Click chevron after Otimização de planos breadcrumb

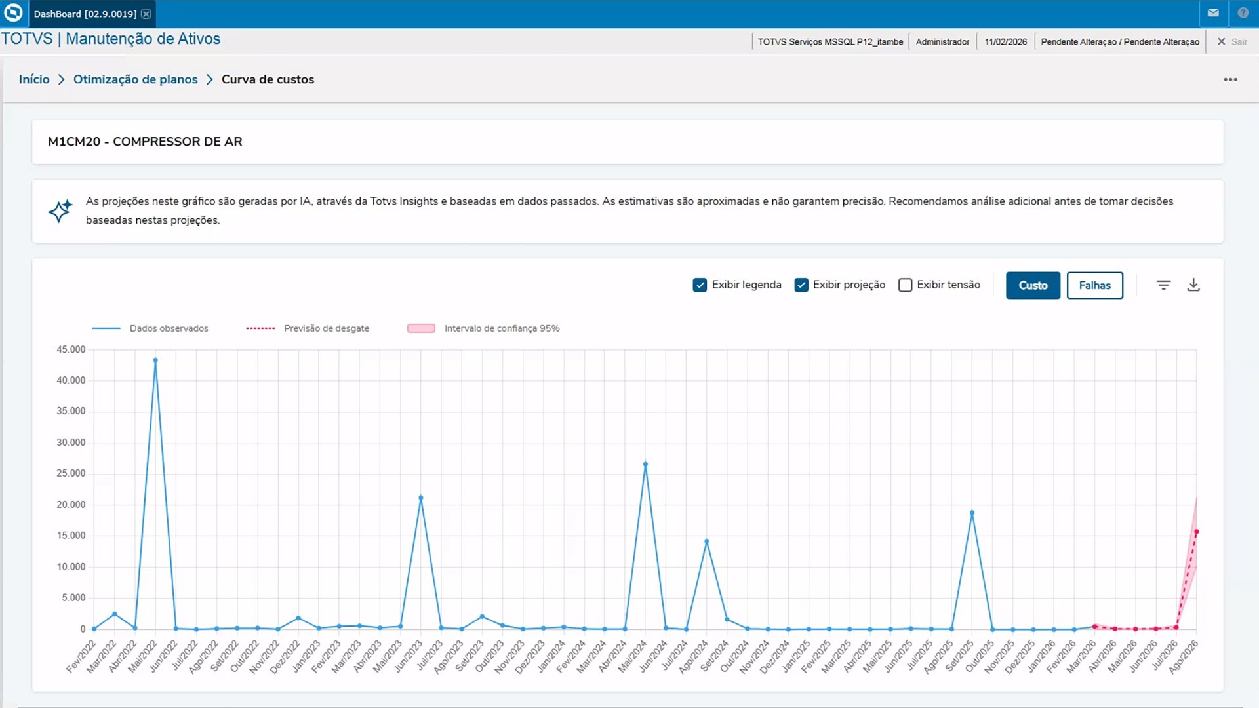tap(210, 79)
